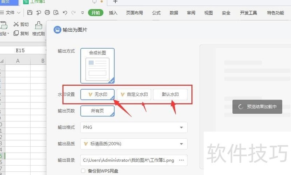The width and height of the screenshot is (291, 175).
Task: Open the 数据 ribbon tab
Action: point(174,13)
